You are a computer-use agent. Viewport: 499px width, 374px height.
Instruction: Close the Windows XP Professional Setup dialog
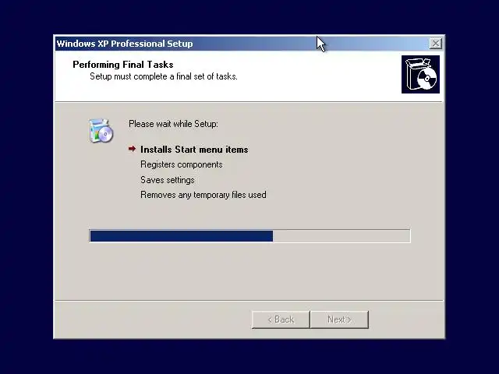pos(435,44)
